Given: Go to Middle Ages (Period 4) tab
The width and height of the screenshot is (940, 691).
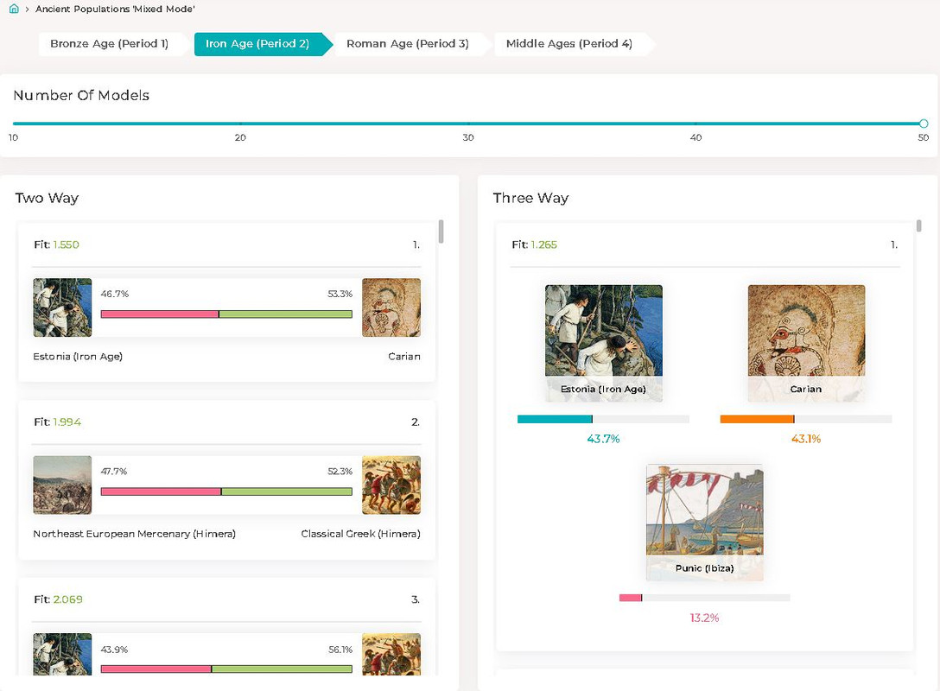Looking at the screenshot, I should click(x=568, y=44).
